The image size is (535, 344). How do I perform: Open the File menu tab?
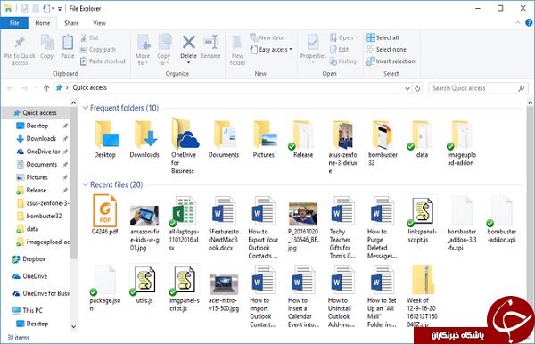14,23
